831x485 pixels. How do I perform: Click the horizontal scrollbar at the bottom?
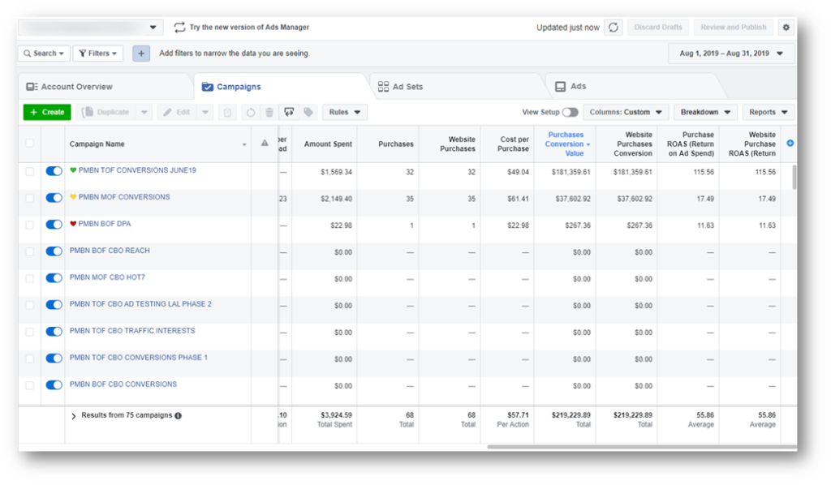[640, 447]
